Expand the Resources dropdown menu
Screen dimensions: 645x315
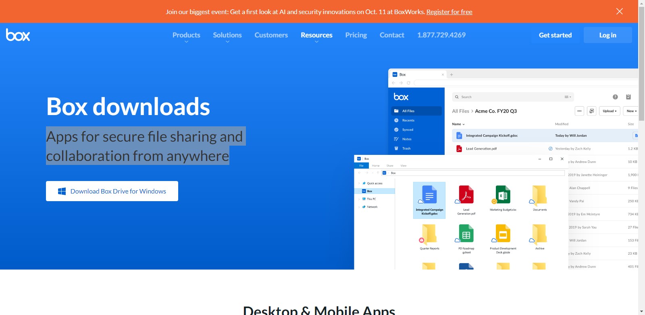tap(316, 35)
